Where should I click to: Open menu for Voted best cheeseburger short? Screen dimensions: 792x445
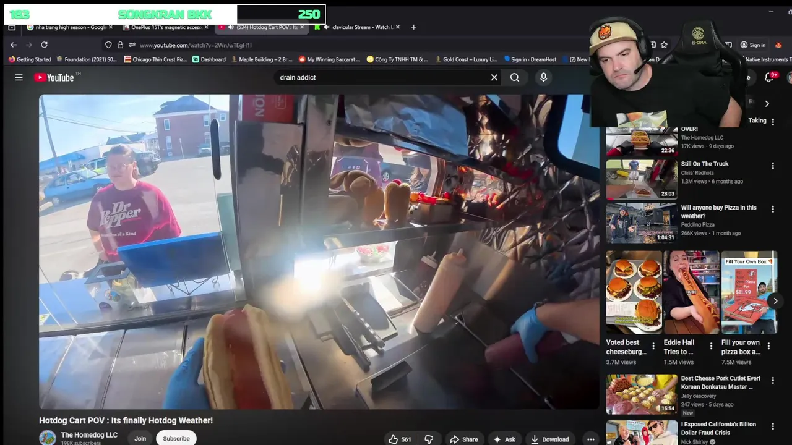click(653, 346)
